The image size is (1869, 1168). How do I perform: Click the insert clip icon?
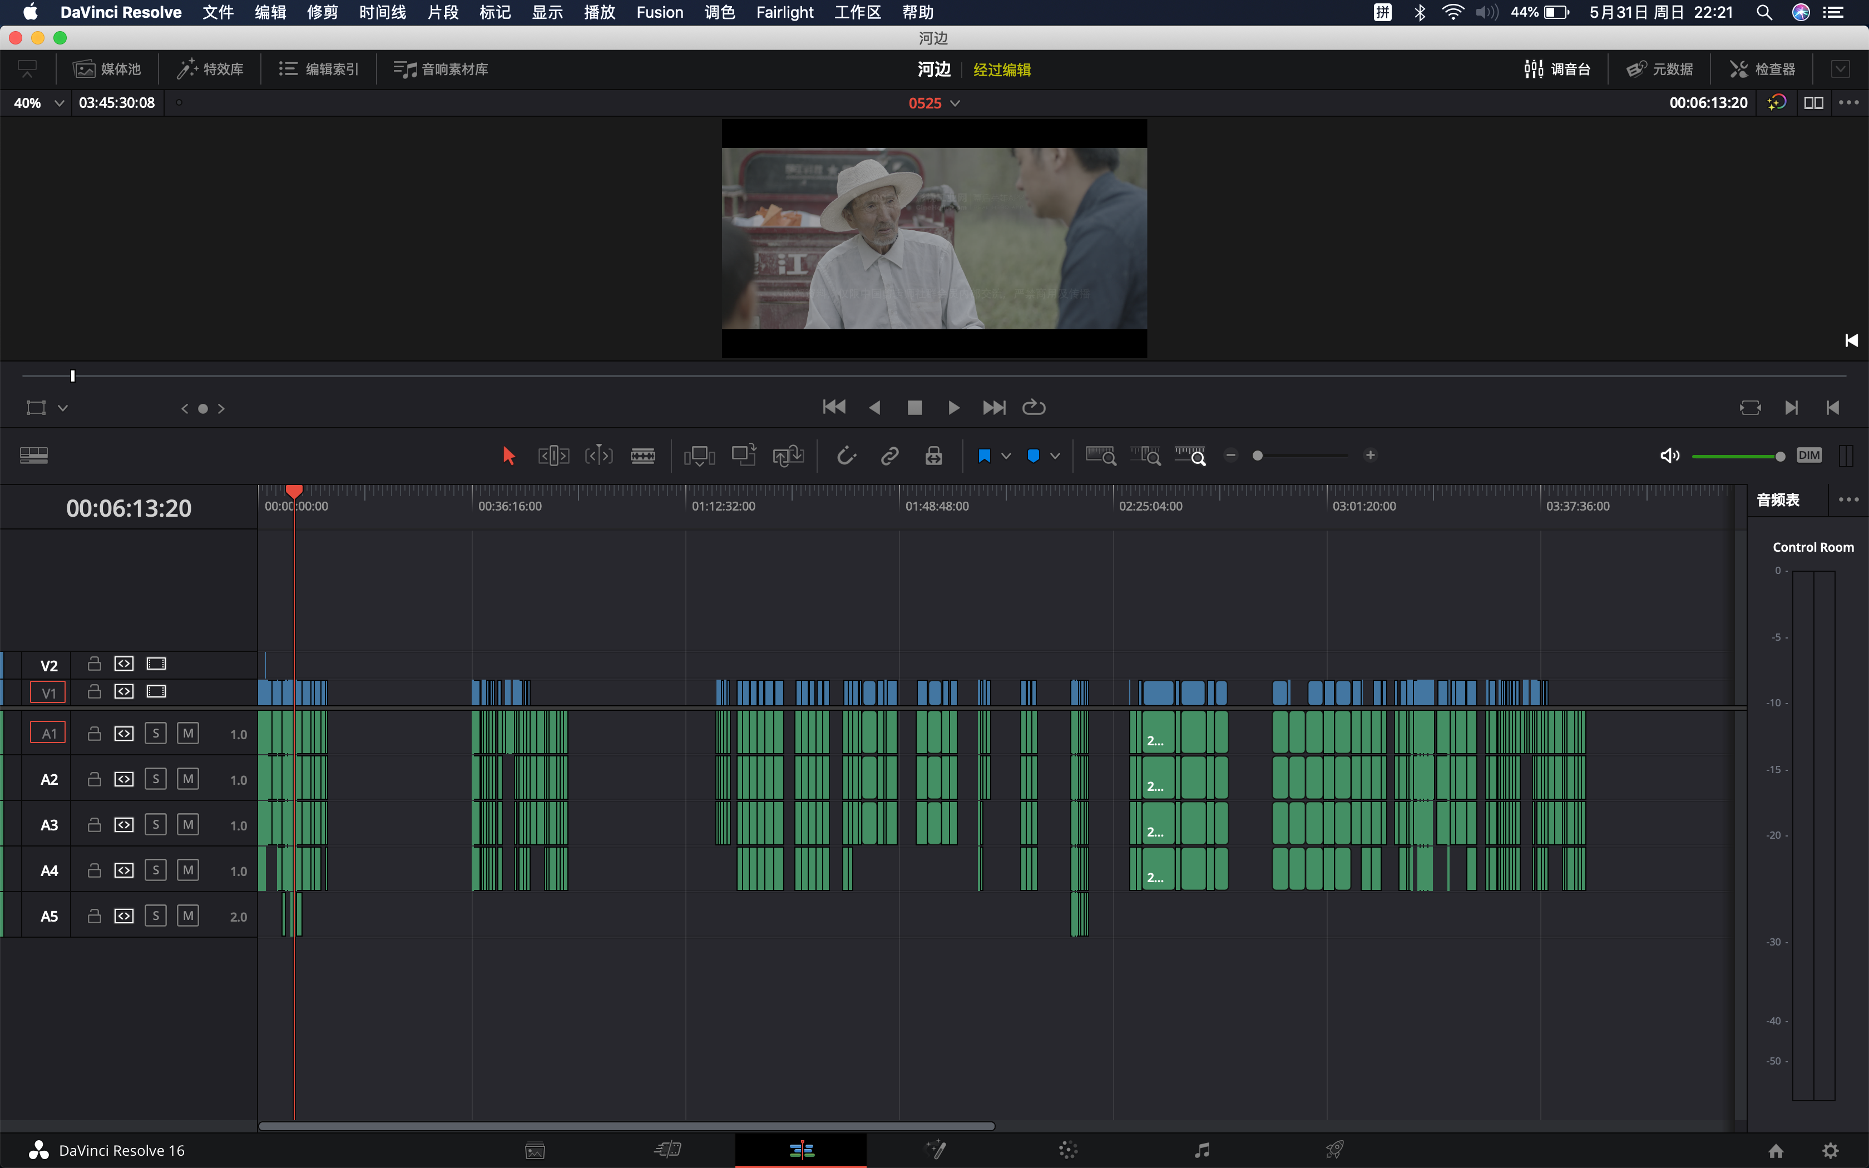click(699, 456)
